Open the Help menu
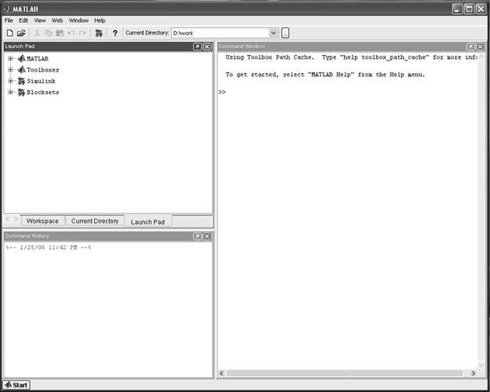490x392 pixels. click(100, 20)
